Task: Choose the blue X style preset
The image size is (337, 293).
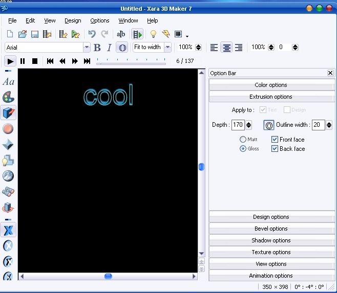Action: point(8,230)
